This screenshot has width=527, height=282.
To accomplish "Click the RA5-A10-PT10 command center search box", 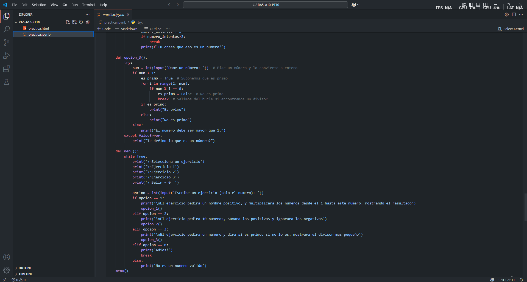I will [266, 5].
